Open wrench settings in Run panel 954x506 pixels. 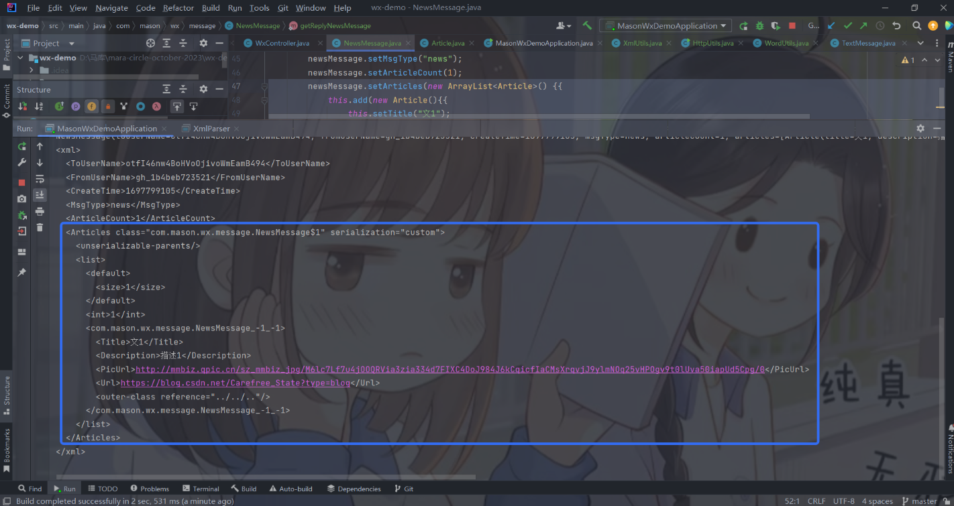pos(22,163)
